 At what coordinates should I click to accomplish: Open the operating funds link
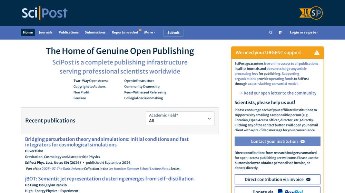[x=281, y=79]
